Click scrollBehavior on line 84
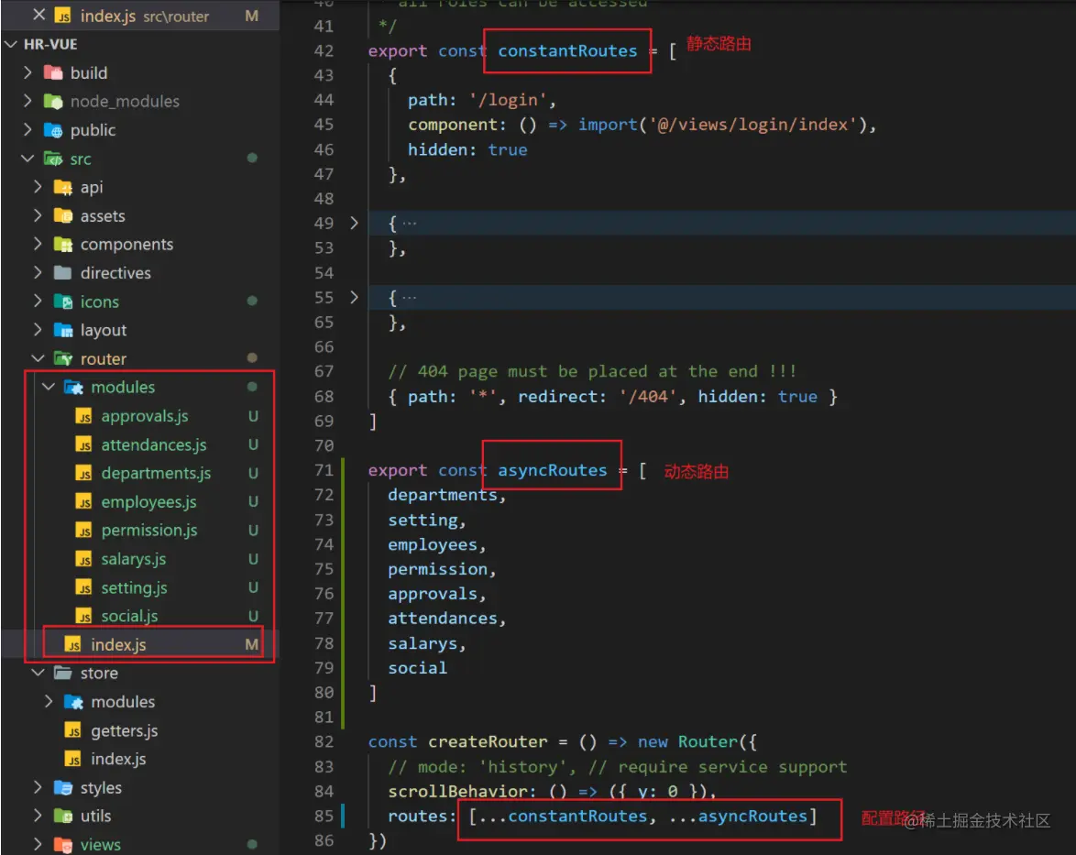This screenshot has height=855, width=1076. pos(457,791)
